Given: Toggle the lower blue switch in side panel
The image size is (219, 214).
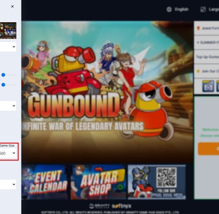Looking at the screenshot, I should [x=4, y=85].
